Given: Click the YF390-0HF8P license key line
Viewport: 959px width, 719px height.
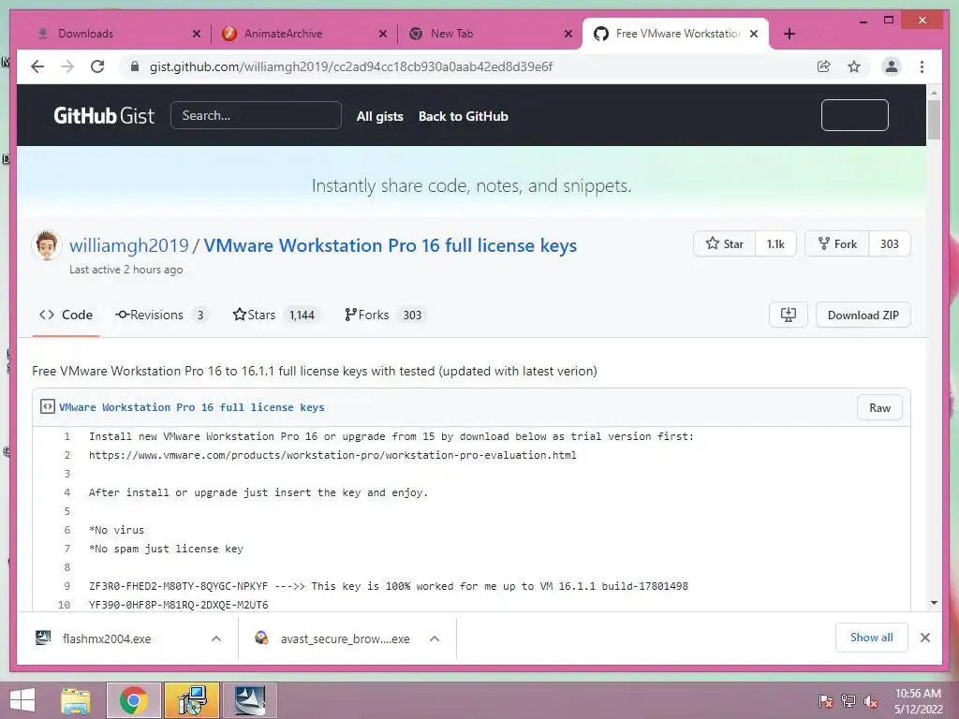Looking at the screenshot, I should click(x=179, y=605).
